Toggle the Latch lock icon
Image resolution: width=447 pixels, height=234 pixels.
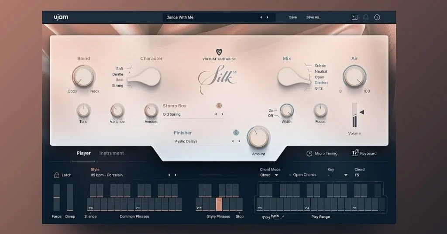(x=56, y=175)
